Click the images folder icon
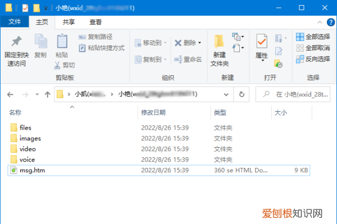Viewport: 337px width, 224px height. pyautogui.click(x=13, y=138)
